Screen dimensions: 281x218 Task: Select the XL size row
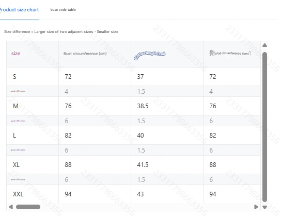(133, 164)
